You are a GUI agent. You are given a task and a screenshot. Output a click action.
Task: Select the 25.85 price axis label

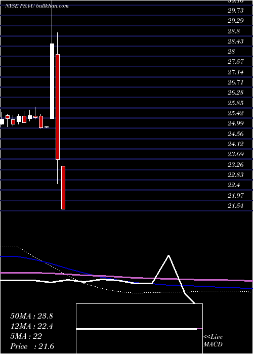point(235,103)
